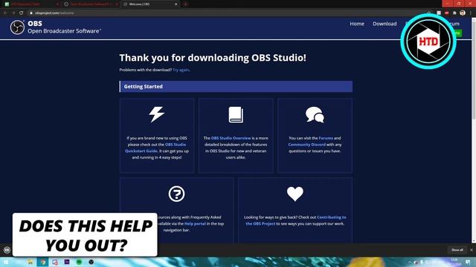Click the book icon for the Studio Overview
476x267 pixels.
pos(236,115)
